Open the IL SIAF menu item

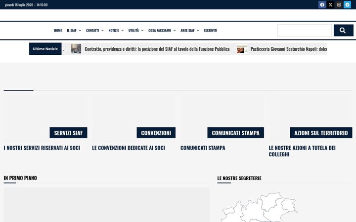click(72, 31)
